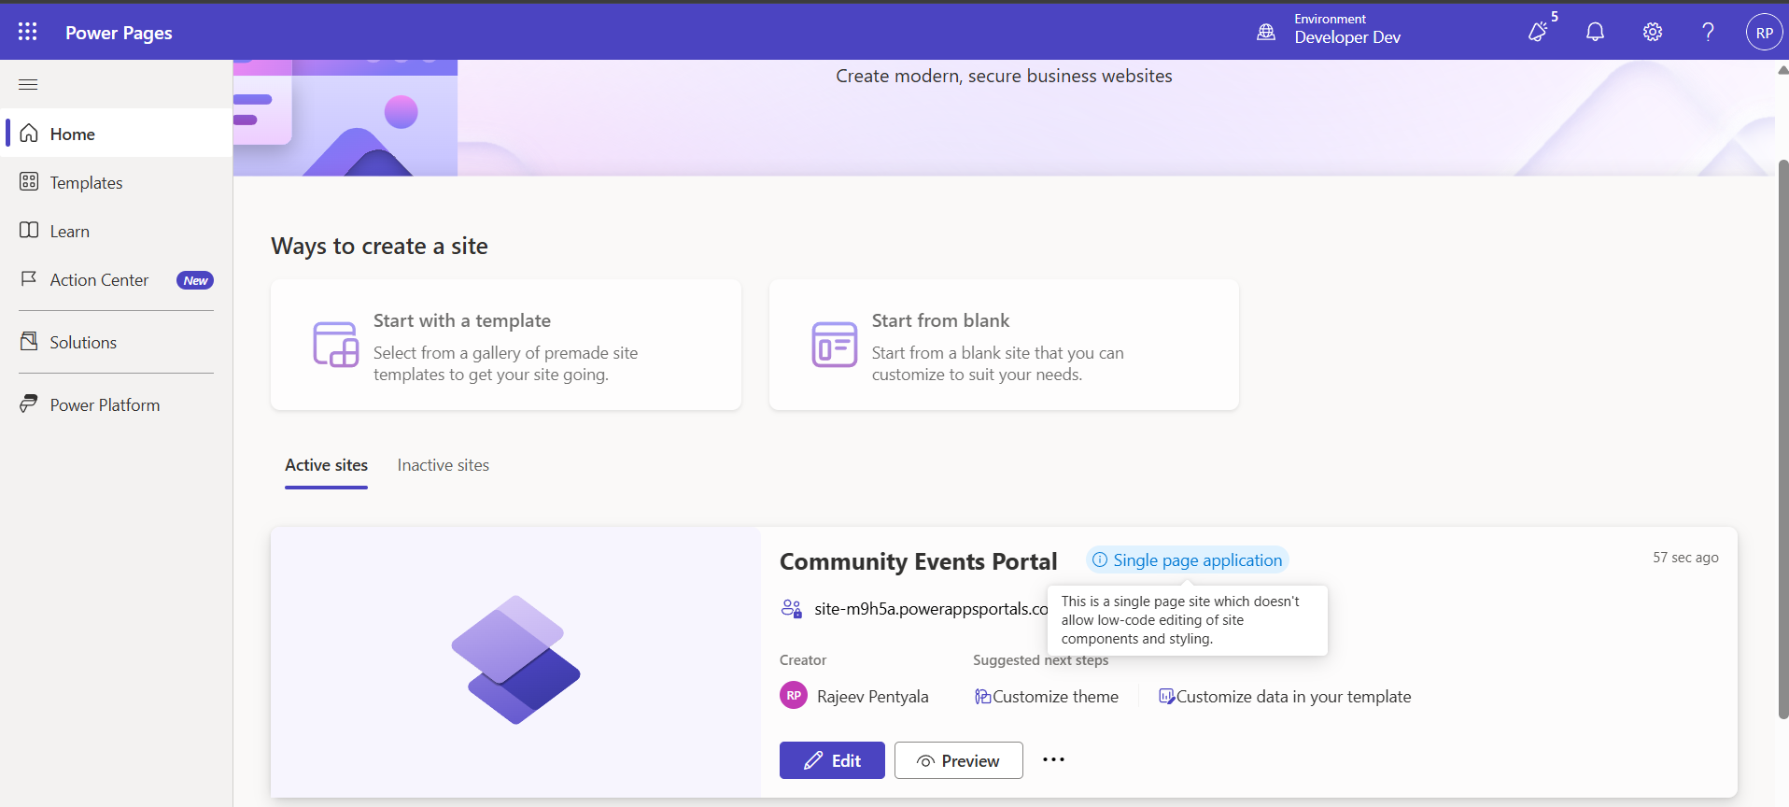Open the app launcher waffle icon
The image size is (1789, 807).
click(x=28, y=32)
